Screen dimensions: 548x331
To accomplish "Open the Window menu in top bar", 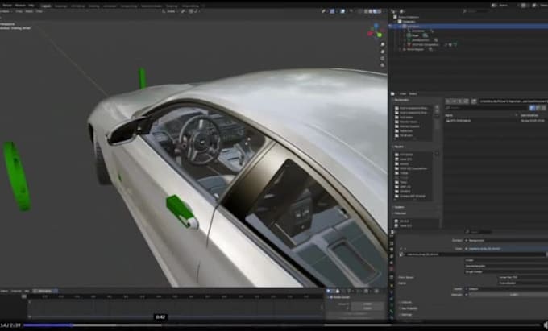I will coord(20,6).
